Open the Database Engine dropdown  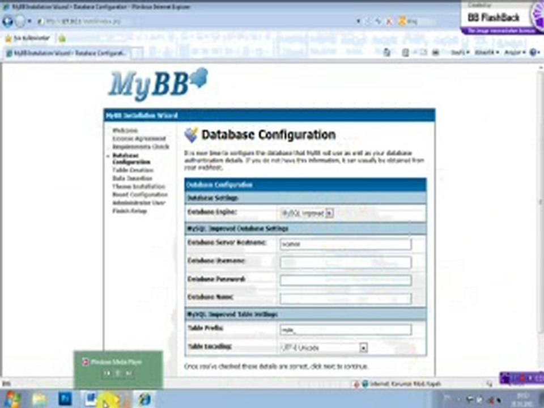tap(307, 213)
